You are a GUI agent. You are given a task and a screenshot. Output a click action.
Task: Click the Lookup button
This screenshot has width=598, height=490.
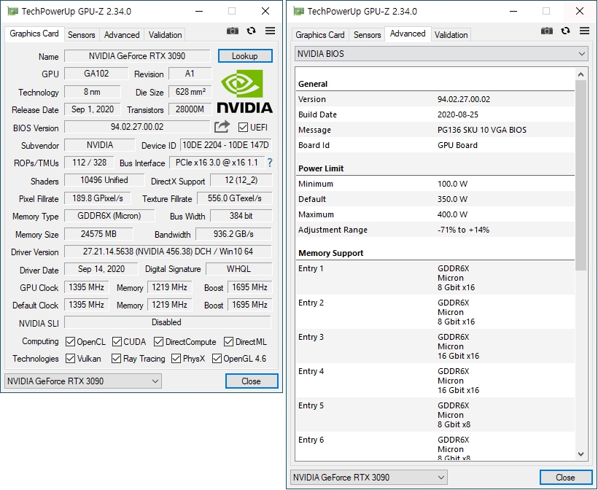point(245,55)
